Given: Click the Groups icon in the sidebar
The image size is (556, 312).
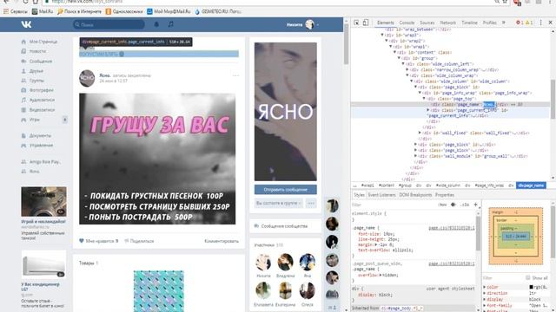Looking at the screenshot, I should coord(23,81).
